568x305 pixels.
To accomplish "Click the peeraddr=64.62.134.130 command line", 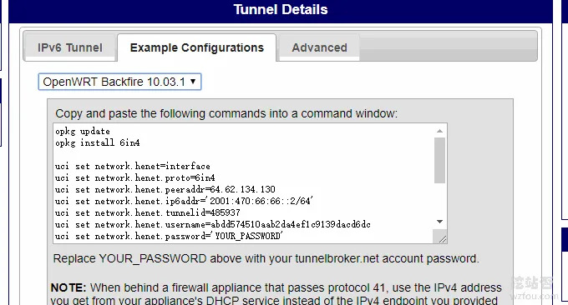I will (165, 189).
